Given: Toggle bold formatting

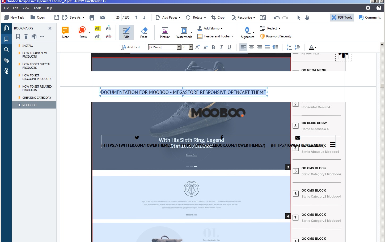Looking at the screenshot, I should [213, 47].
